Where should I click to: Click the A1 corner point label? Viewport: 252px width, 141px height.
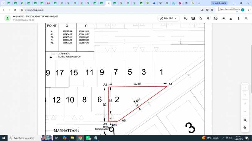tap(171, 84)
